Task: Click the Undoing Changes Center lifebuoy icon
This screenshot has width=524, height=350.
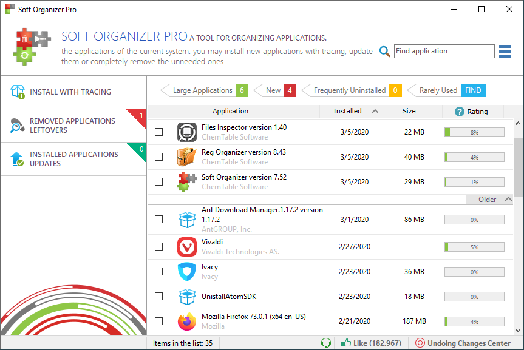Action: click(x=420, y=343)
